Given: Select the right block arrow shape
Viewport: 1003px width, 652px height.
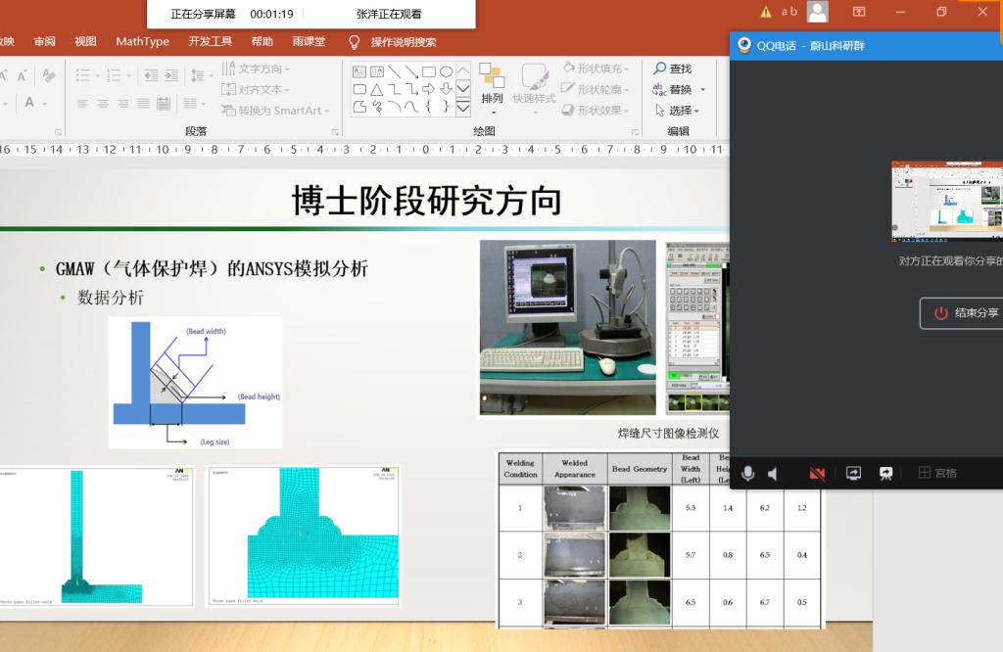Looking at the screenshot, I should click(x=429, y=89).
